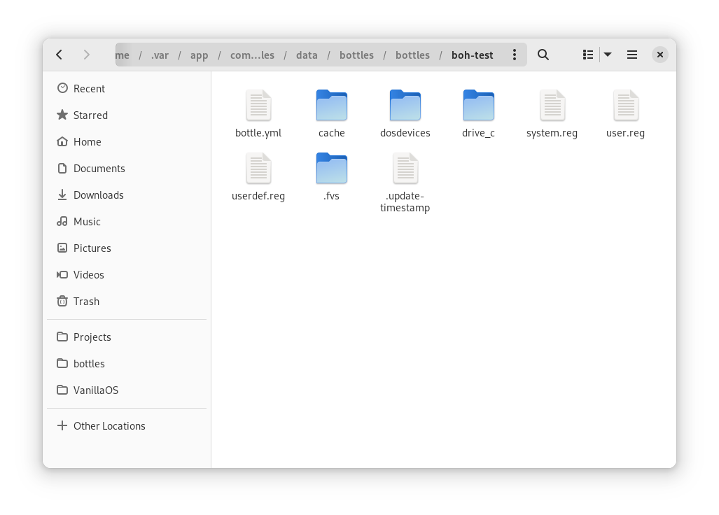Image resolution: width=719 pixels, height=515 pixels.
Task: Select the drive_c folder icon
Action: pos(478,106)
